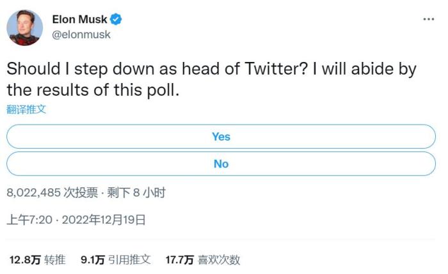Open Elon Musk's profile avatar picture

25,27
